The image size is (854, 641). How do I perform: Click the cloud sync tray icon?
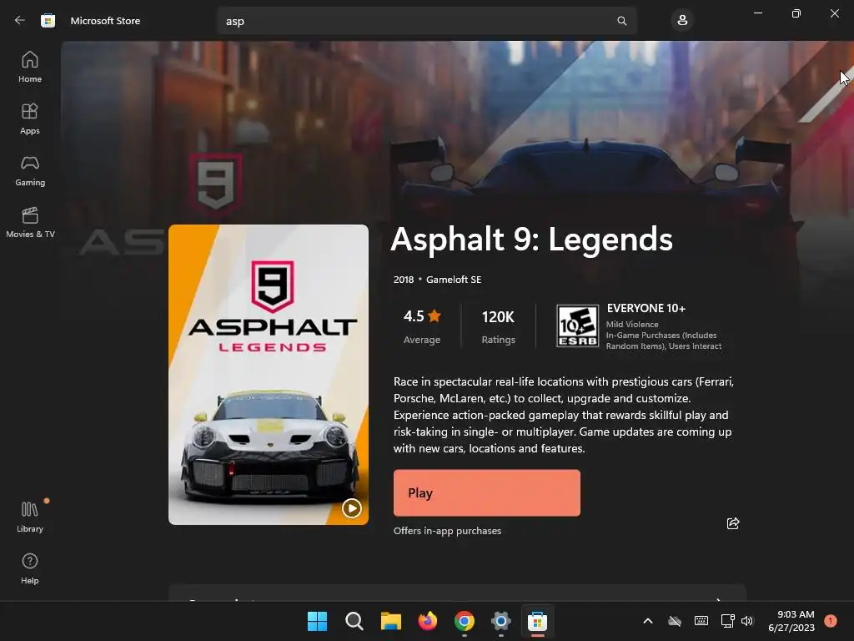(674, 621)
